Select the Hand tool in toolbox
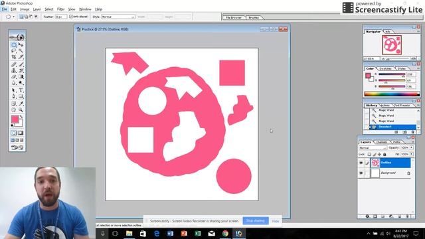 [14, 110]
